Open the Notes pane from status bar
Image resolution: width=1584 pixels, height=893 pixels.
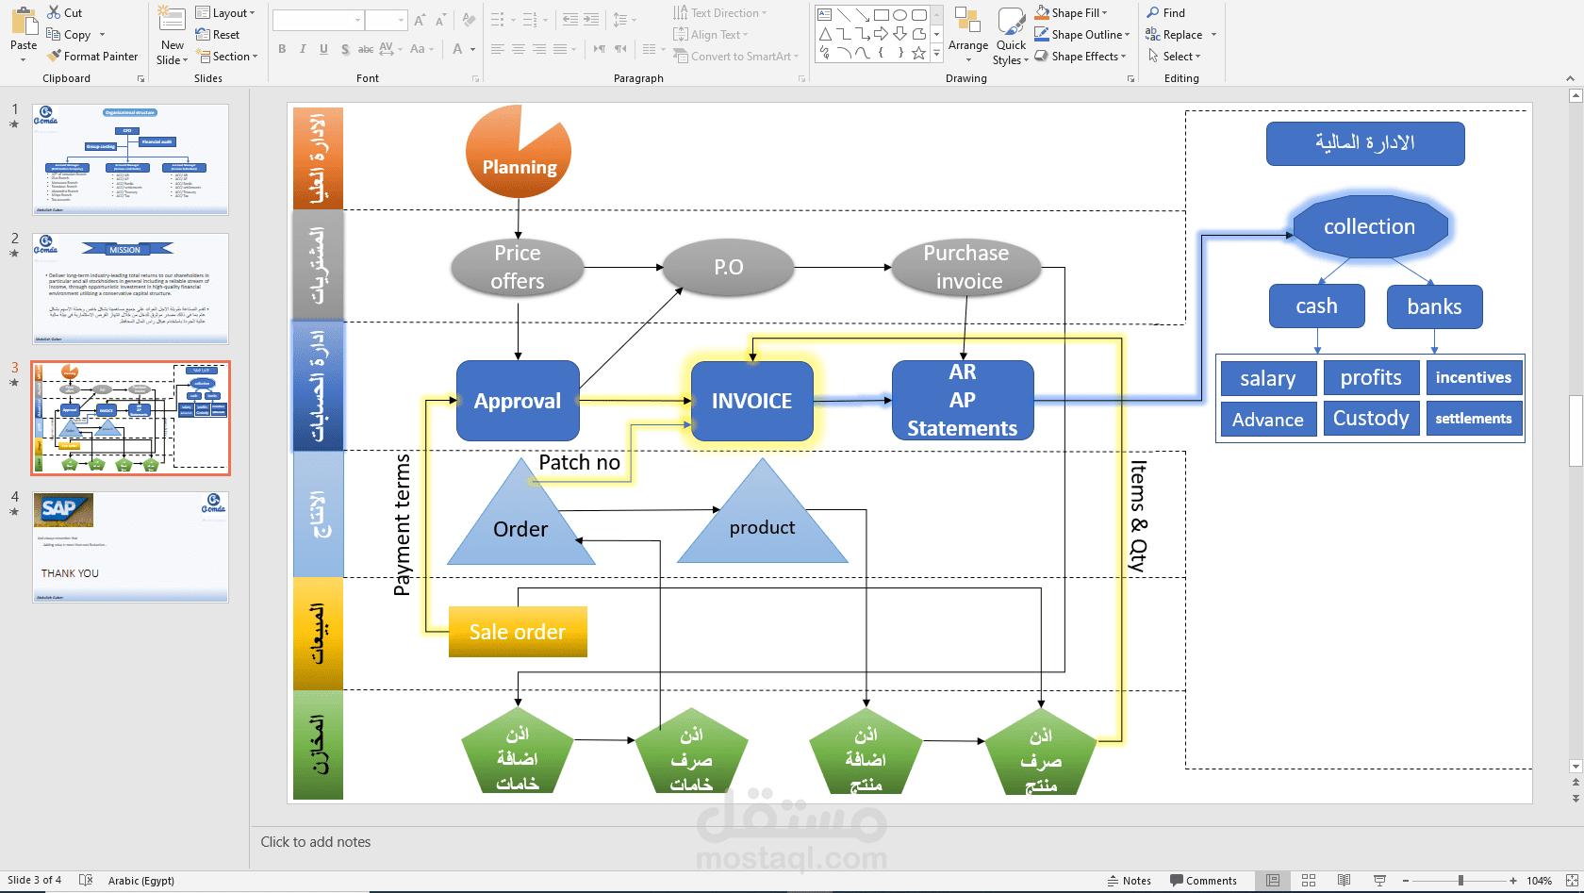(x=1130, y=881)
